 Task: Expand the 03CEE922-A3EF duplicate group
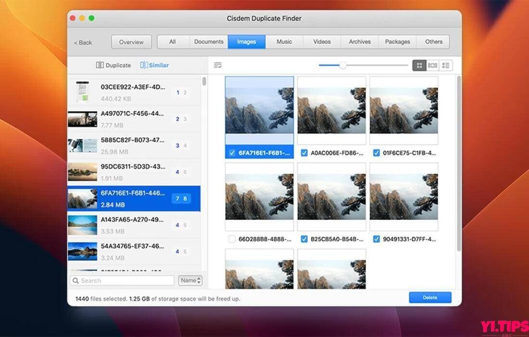(132, 92)
